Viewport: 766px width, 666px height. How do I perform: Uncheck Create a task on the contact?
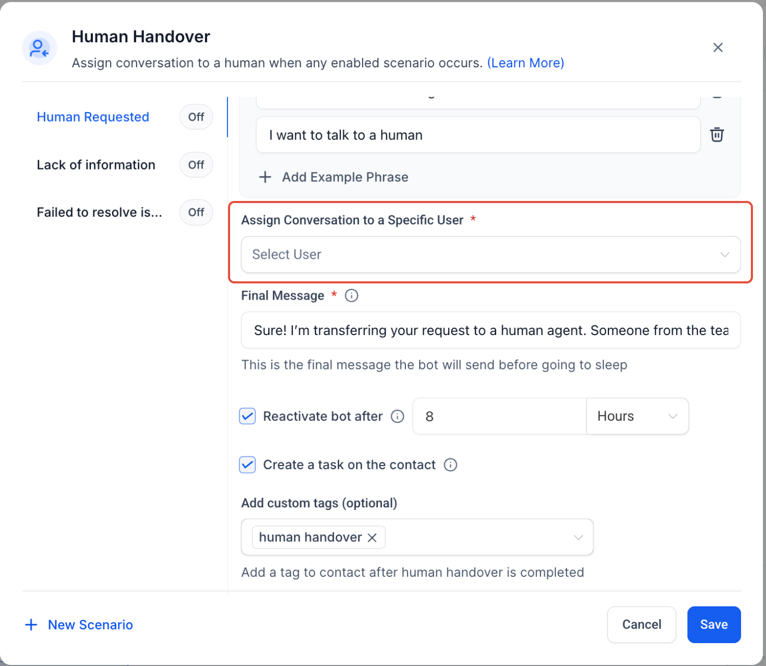pos(247,465)
